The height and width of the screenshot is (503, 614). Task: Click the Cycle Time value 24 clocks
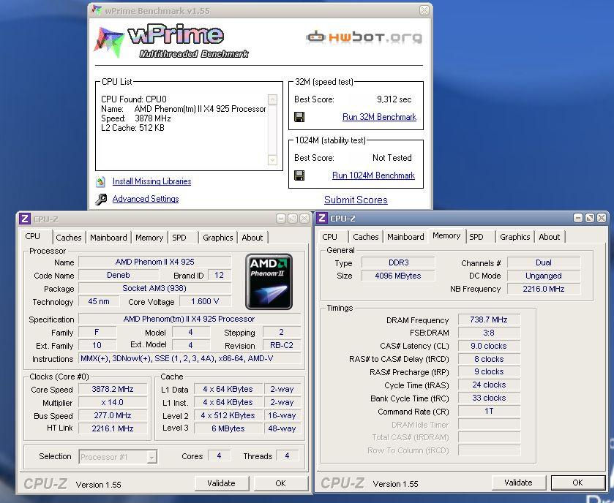(489, 385)
